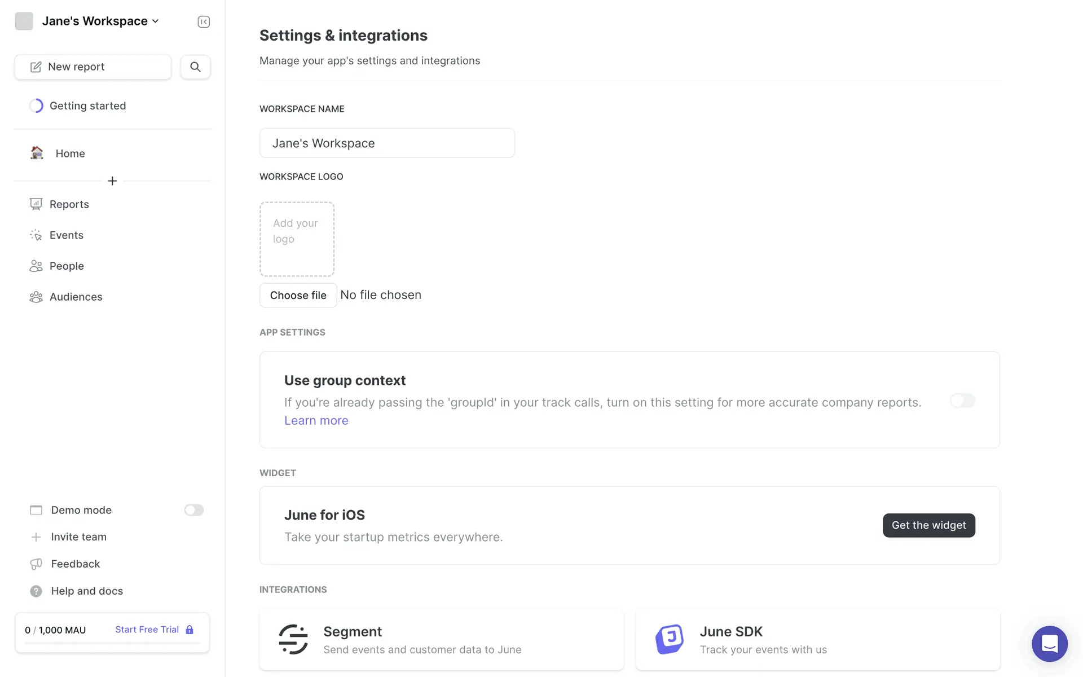
Task: Click the lock icon beside Start Free Trial
Action: pos(190,630)
